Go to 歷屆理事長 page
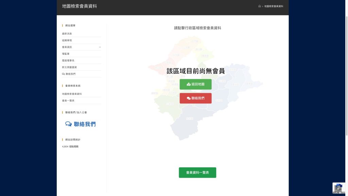This screenshot has height=196, width=348. [x=68, y=61]
